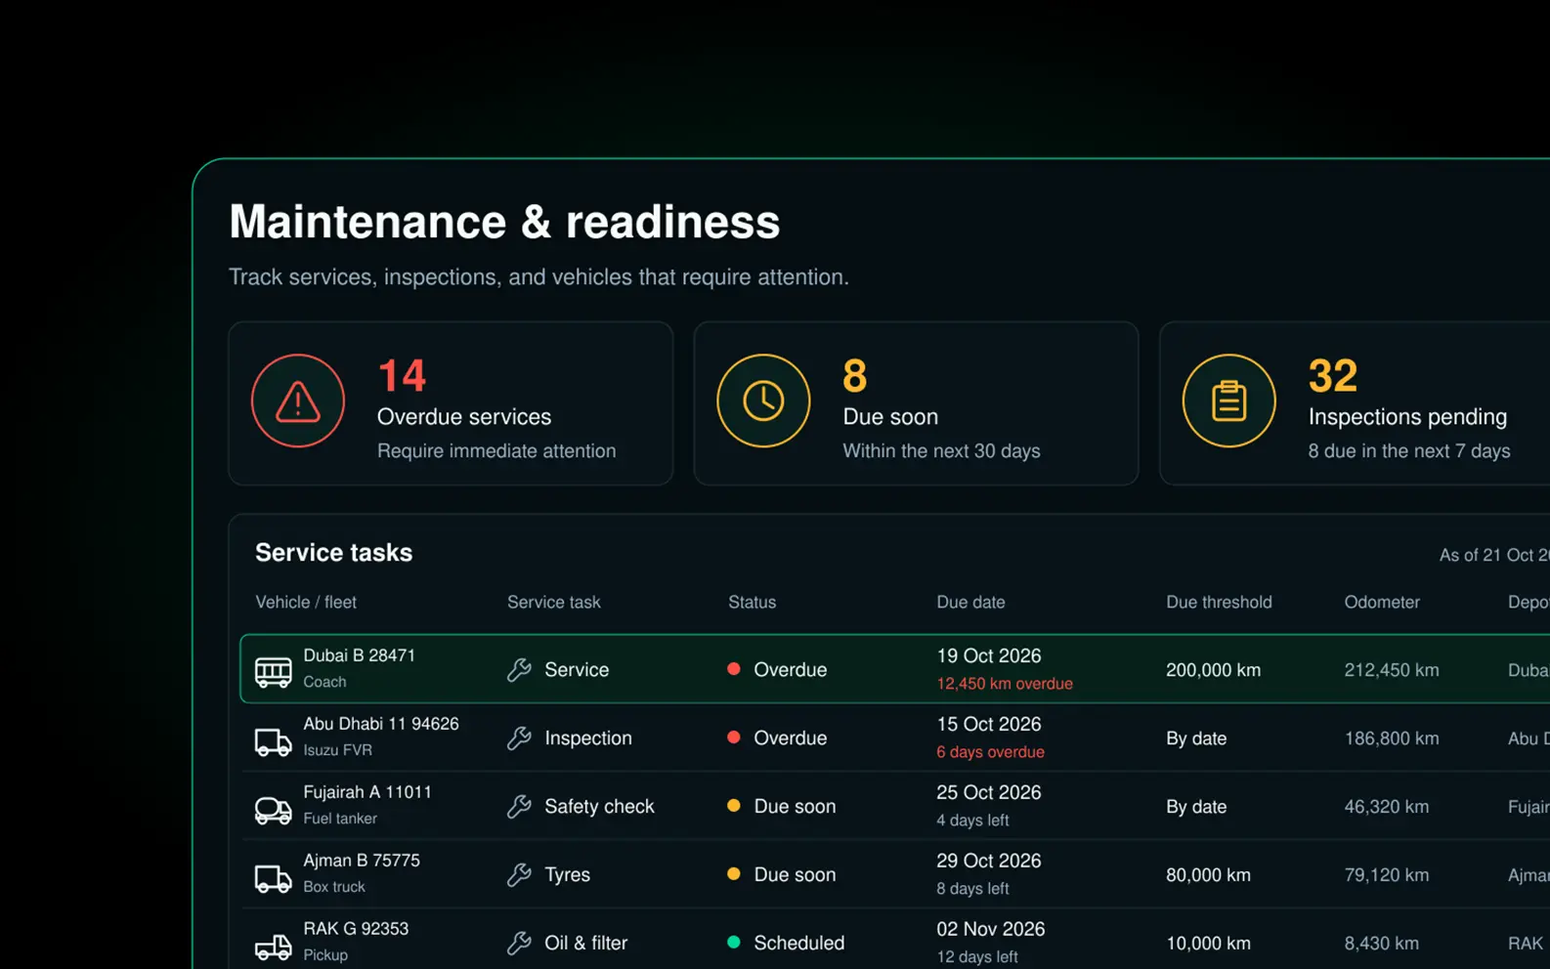Click the Maintenance & readiness page title

click(x=504, y=222)
